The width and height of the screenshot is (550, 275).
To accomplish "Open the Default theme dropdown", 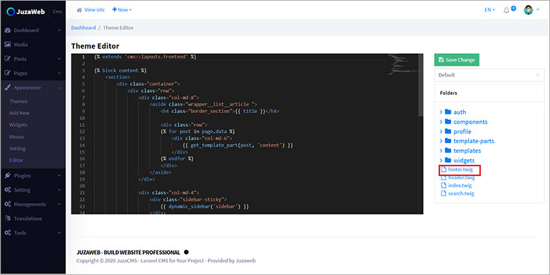I will pos(489,75).
